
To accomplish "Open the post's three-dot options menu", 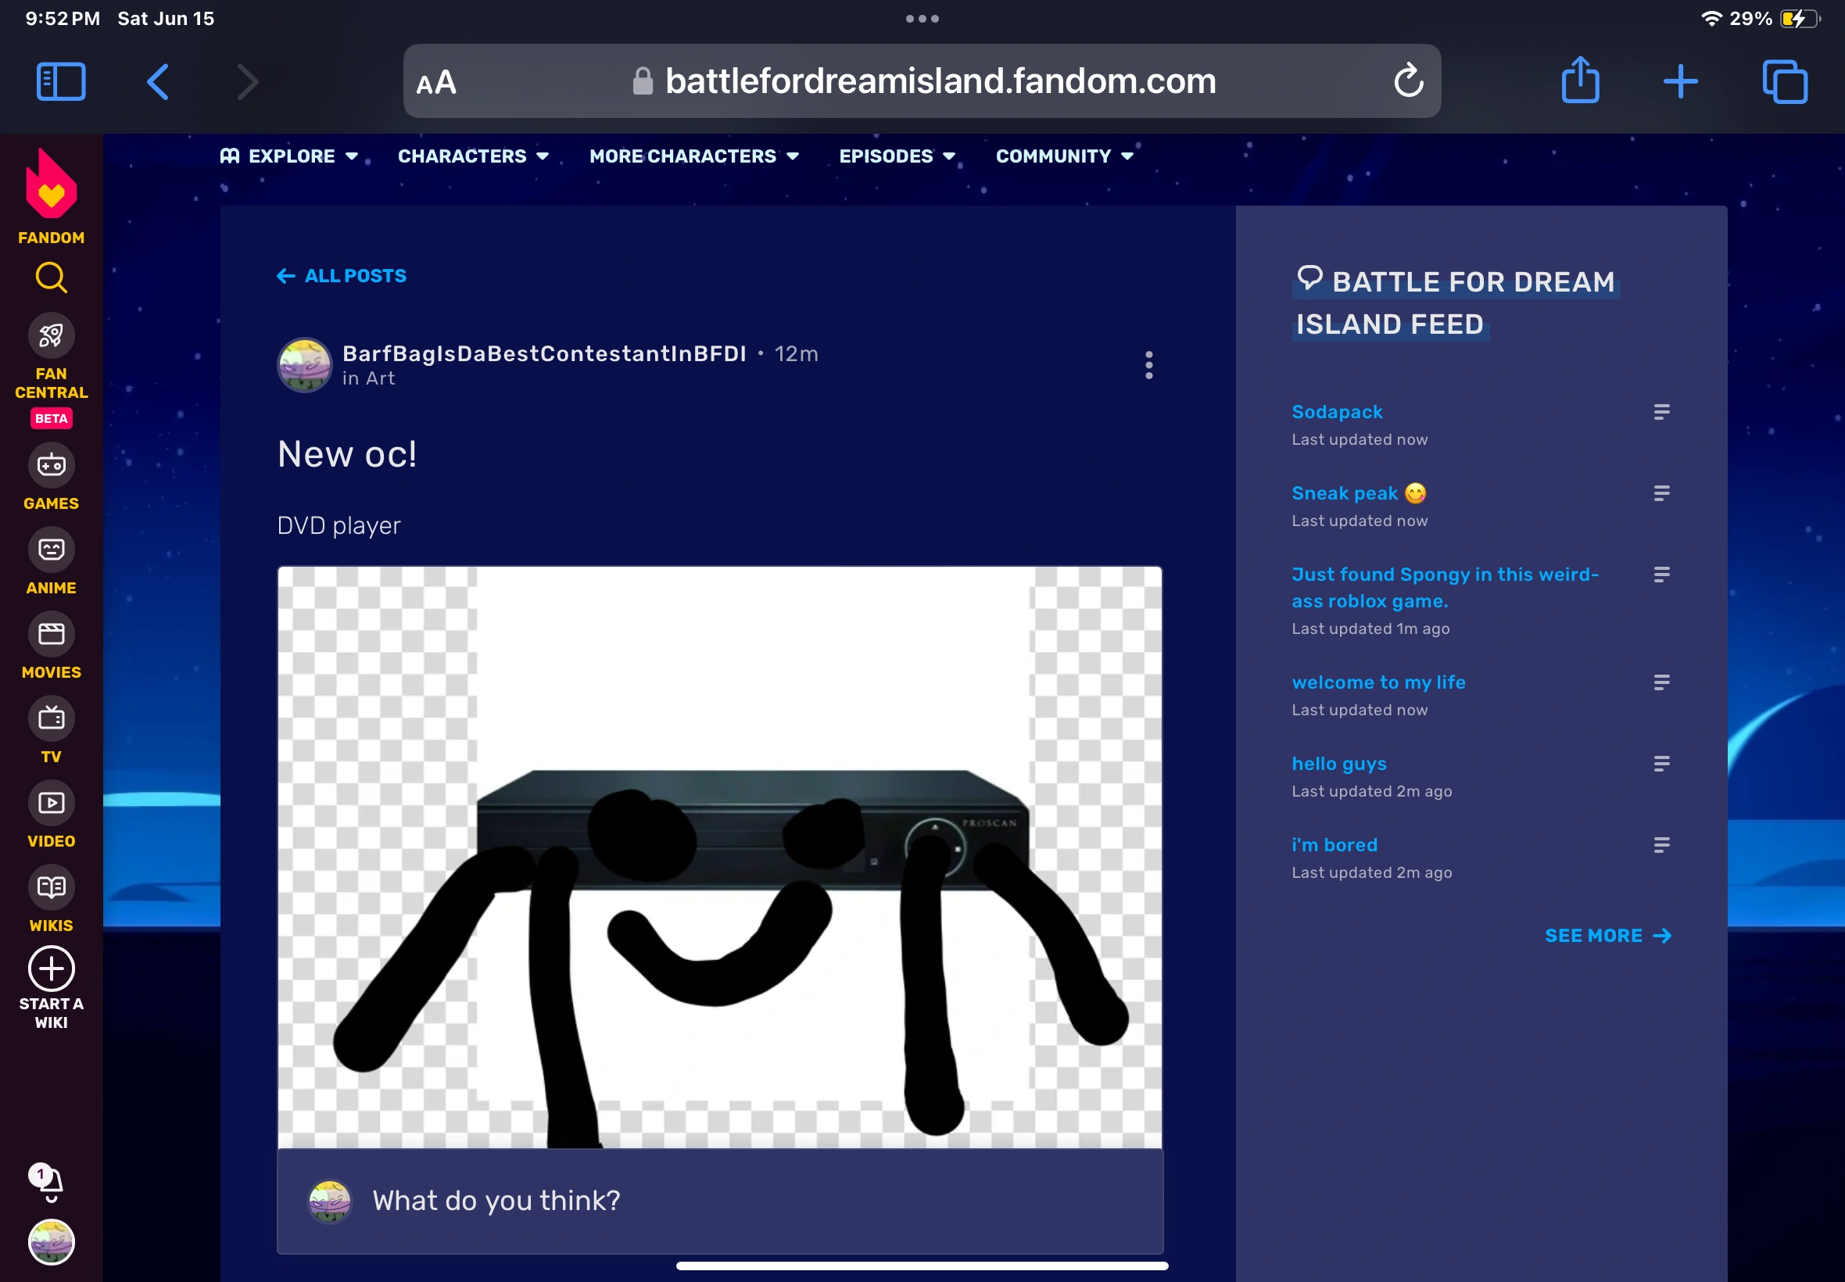I will pos(1148,365).
